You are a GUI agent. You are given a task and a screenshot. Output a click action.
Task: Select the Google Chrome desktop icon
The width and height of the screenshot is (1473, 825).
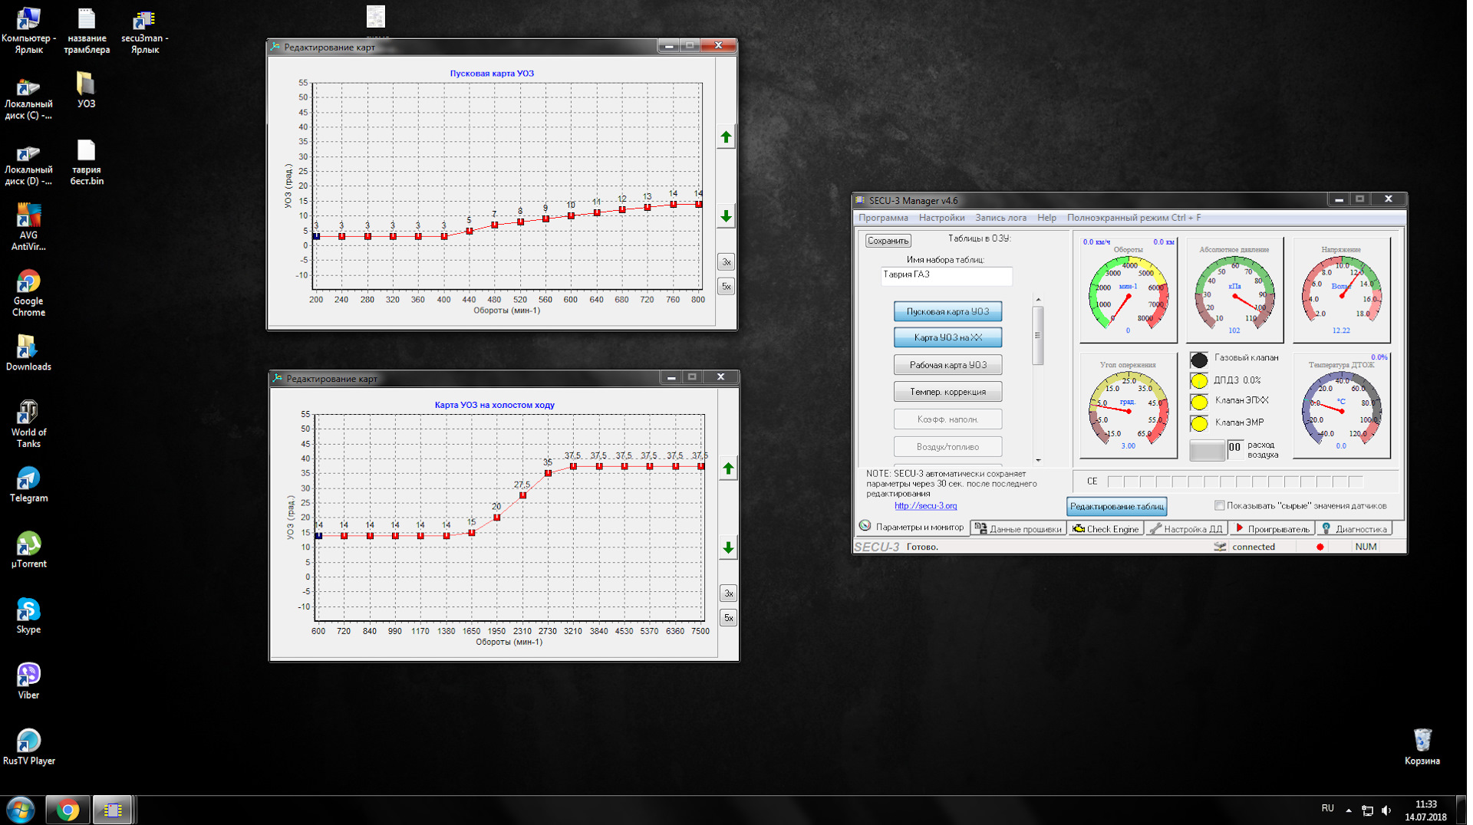click(28, 293)
